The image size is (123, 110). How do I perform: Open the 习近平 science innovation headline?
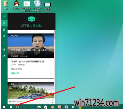(27, 61)
